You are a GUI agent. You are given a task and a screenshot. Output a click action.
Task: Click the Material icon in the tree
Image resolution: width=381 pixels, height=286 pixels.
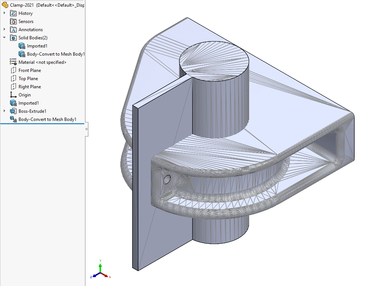click(x=14, y=62)
